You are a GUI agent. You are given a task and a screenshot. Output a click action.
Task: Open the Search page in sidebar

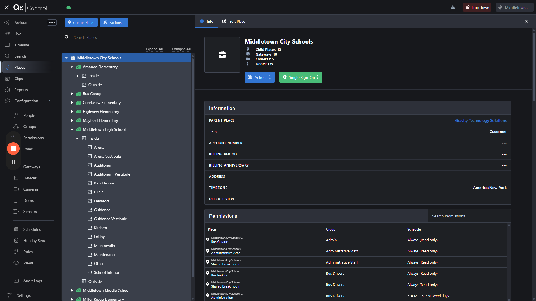[x=20, y=56]
